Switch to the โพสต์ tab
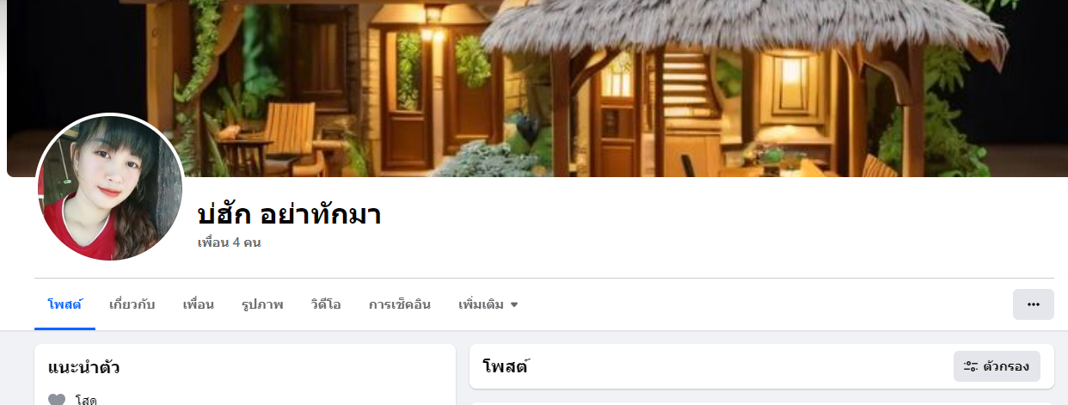The image size is (1068, 405). (x=64, y=304)
